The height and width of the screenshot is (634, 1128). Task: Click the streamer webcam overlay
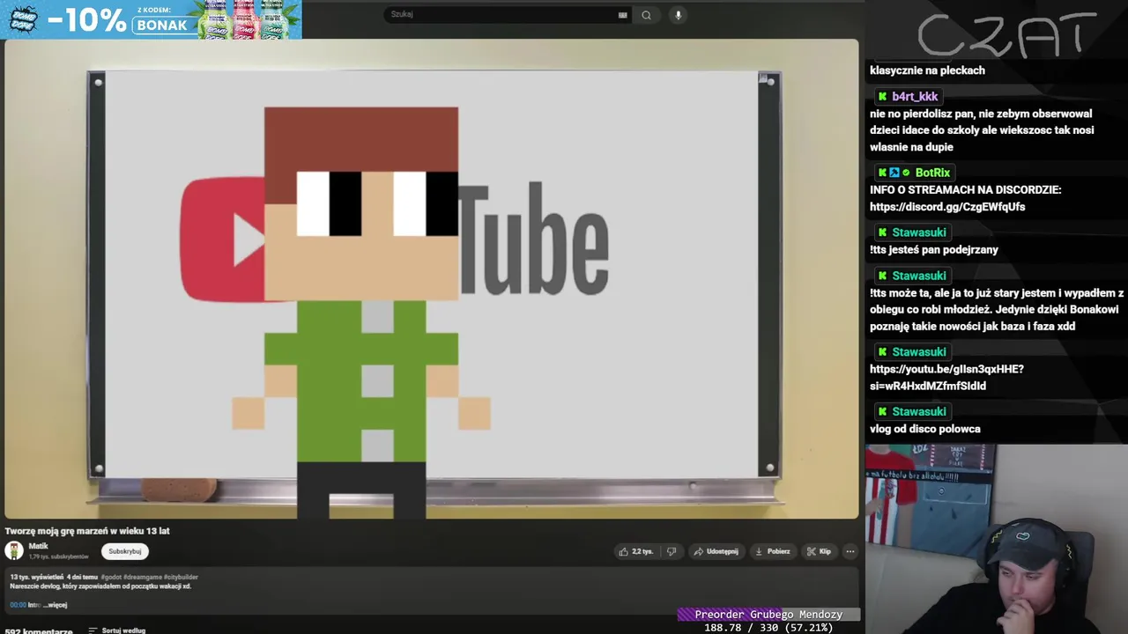click(x=997, y=539)
